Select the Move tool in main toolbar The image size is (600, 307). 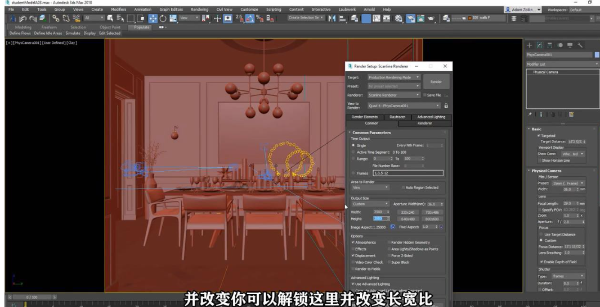click(153, 19)
